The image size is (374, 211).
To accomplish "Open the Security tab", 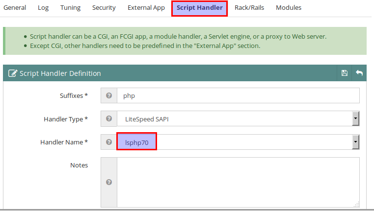I will 104,8.
